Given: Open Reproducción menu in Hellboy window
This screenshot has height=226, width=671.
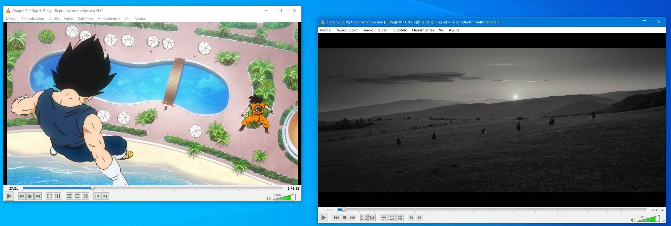Looking at the screenshot, I should click(347, 30).
